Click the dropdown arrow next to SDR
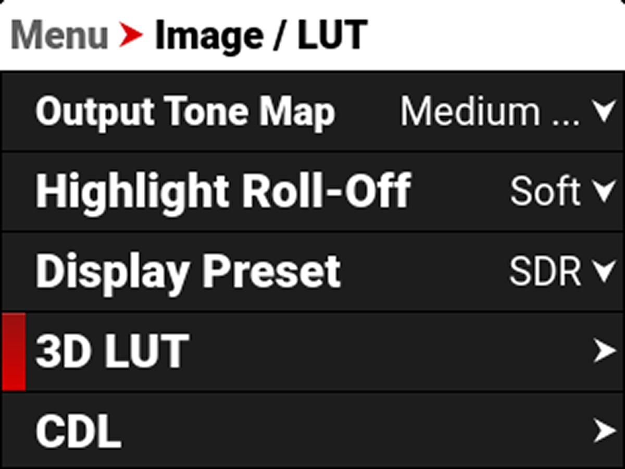Screen dimensions: 625x469 click(x=604, y=270)
